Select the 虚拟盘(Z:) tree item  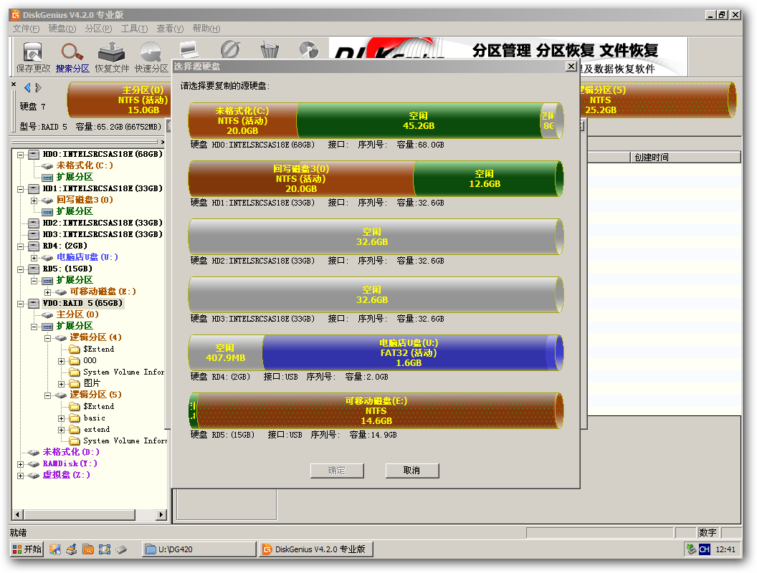(66, 475)
